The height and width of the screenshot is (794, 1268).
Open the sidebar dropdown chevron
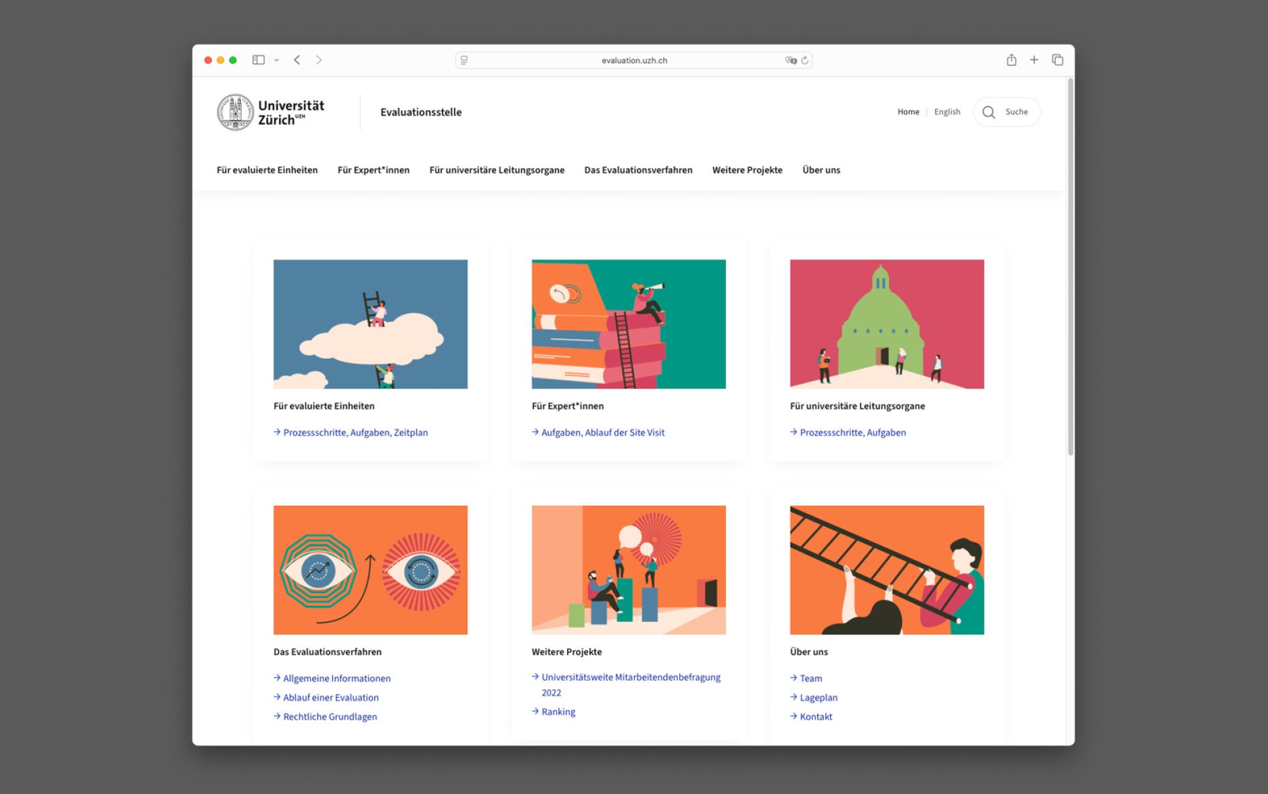click(x=276, y=60)
